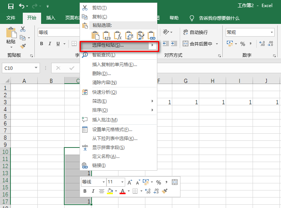Apply ribbon comma style button

(x=250, y=44)
